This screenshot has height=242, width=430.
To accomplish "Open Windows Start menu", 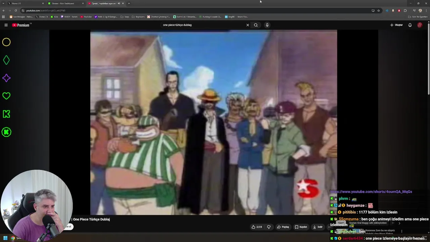I will [x=5, y=238].
